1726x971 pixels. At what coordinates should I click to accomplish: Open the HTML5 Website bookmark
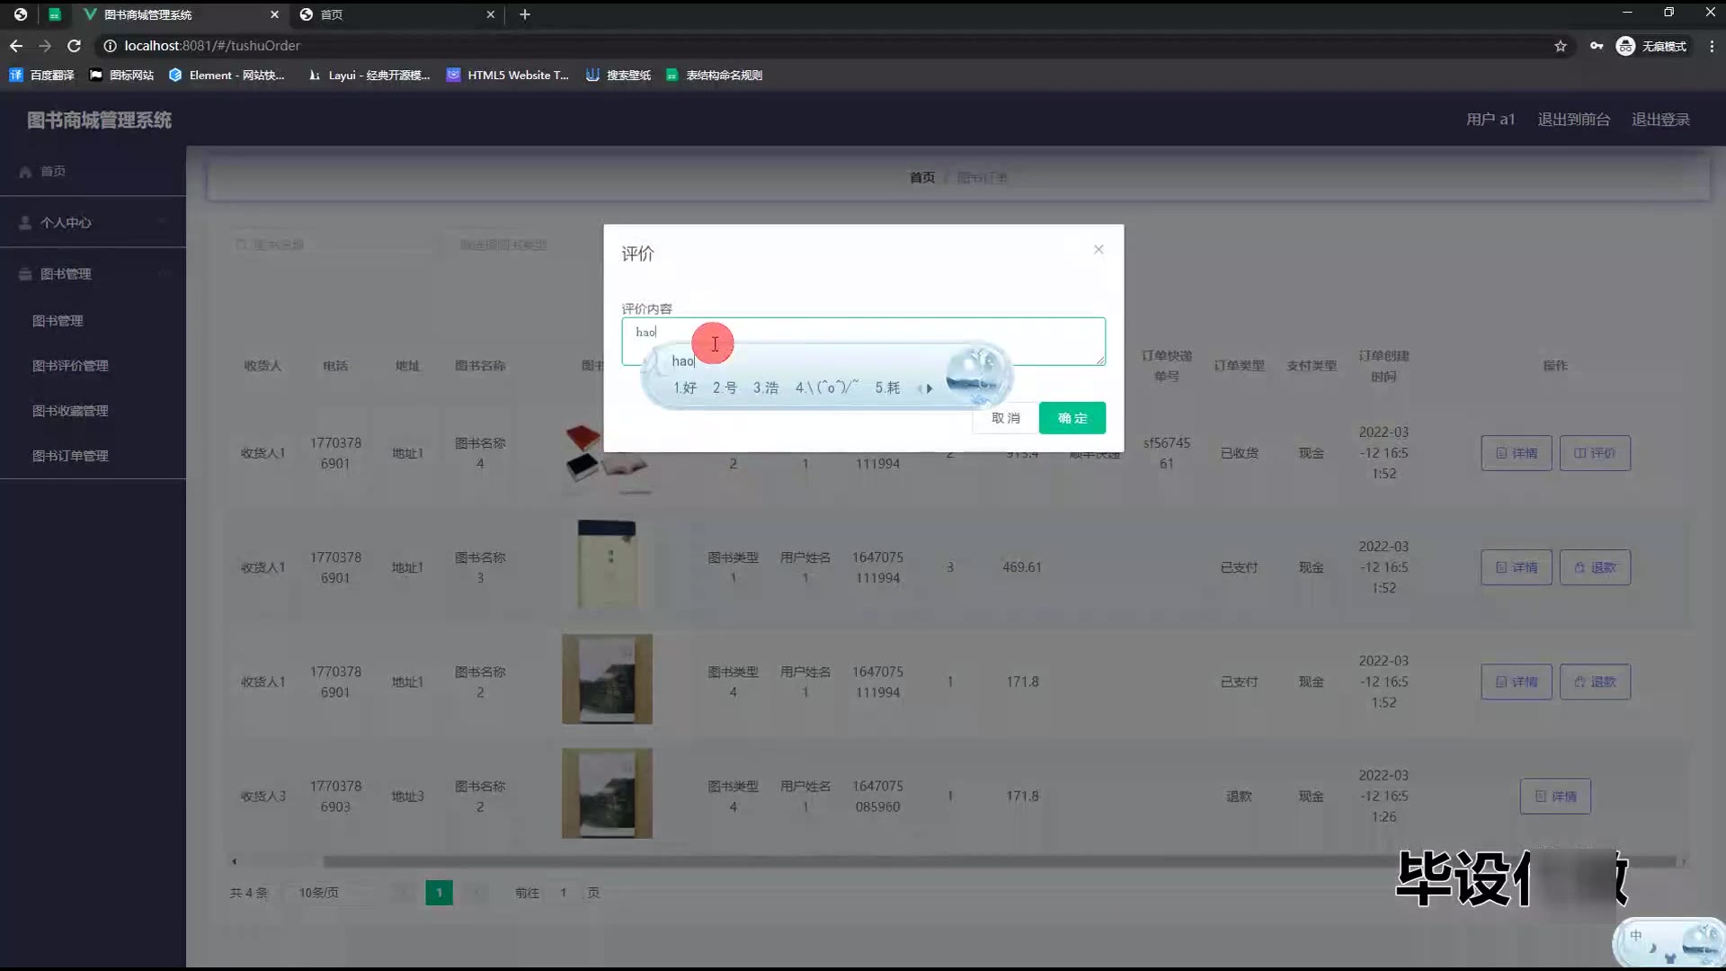(508, 76)
